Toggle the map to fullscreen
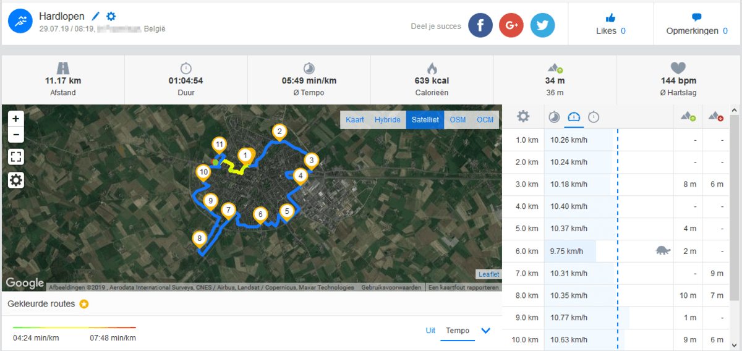The height and width of the screenshot is (351, 742). point(15,157)
